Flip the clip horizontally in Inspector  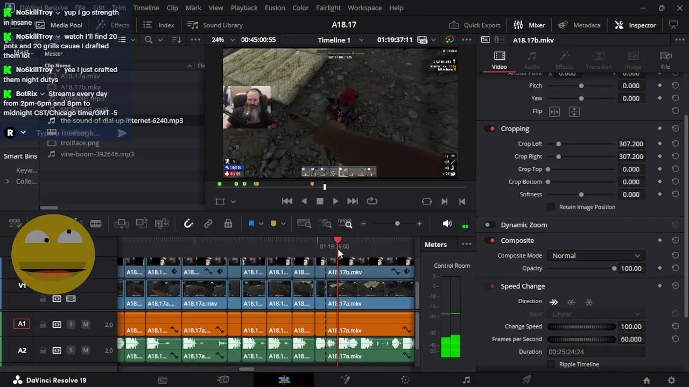[x=554, y=111]
